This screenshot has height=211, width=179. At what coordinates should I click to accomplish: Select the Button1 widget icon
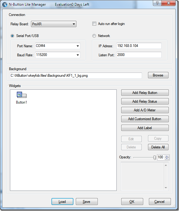point(22,95)
